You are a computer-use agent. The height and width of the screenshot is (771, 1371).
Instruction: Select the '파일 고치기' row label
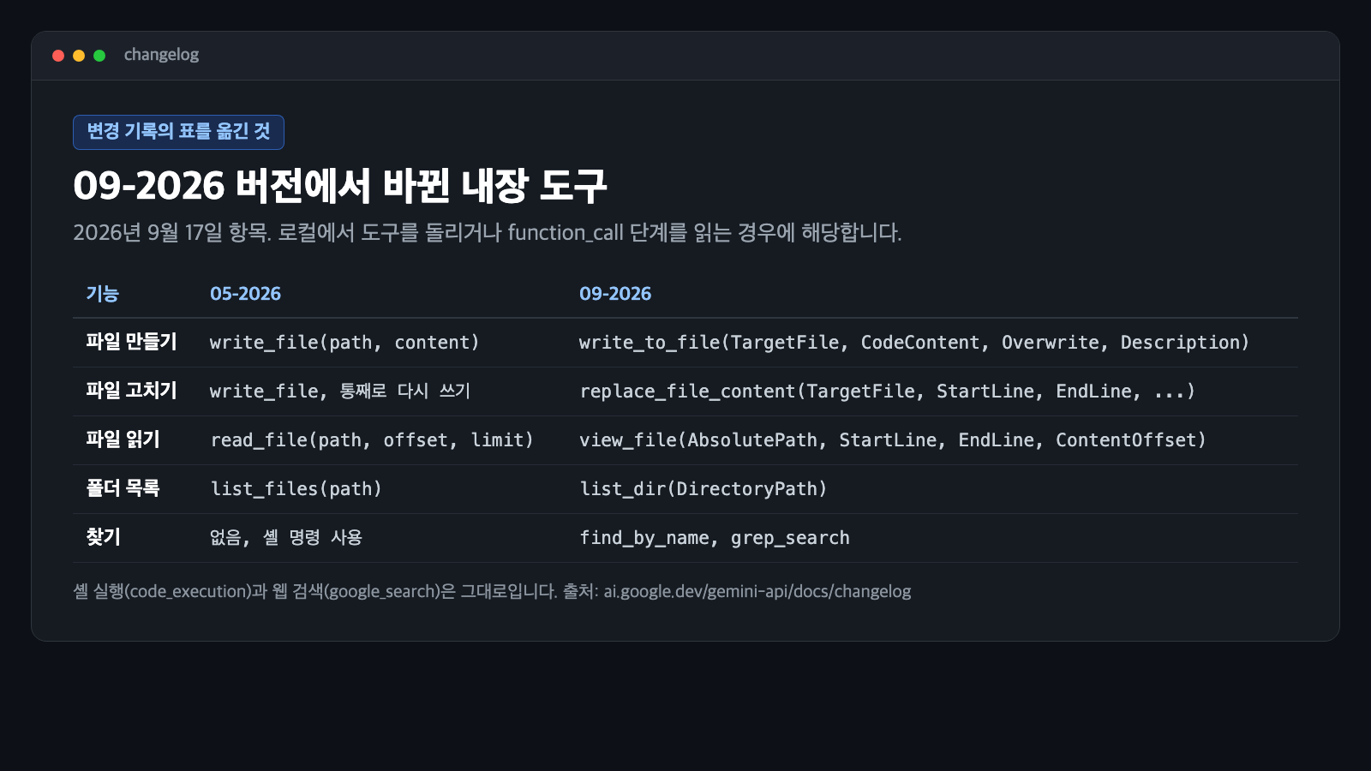coord(131,391)
